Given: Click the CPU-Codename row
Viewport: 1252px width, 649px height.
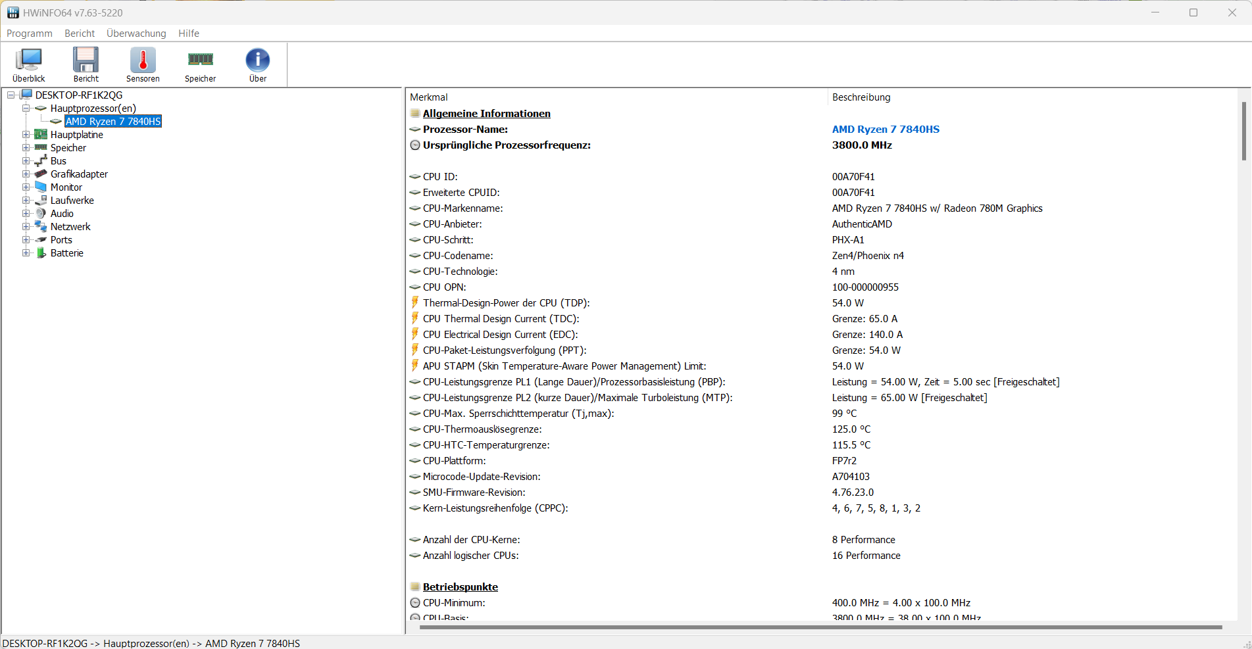Looking at the screenshot, I should 821,255.
